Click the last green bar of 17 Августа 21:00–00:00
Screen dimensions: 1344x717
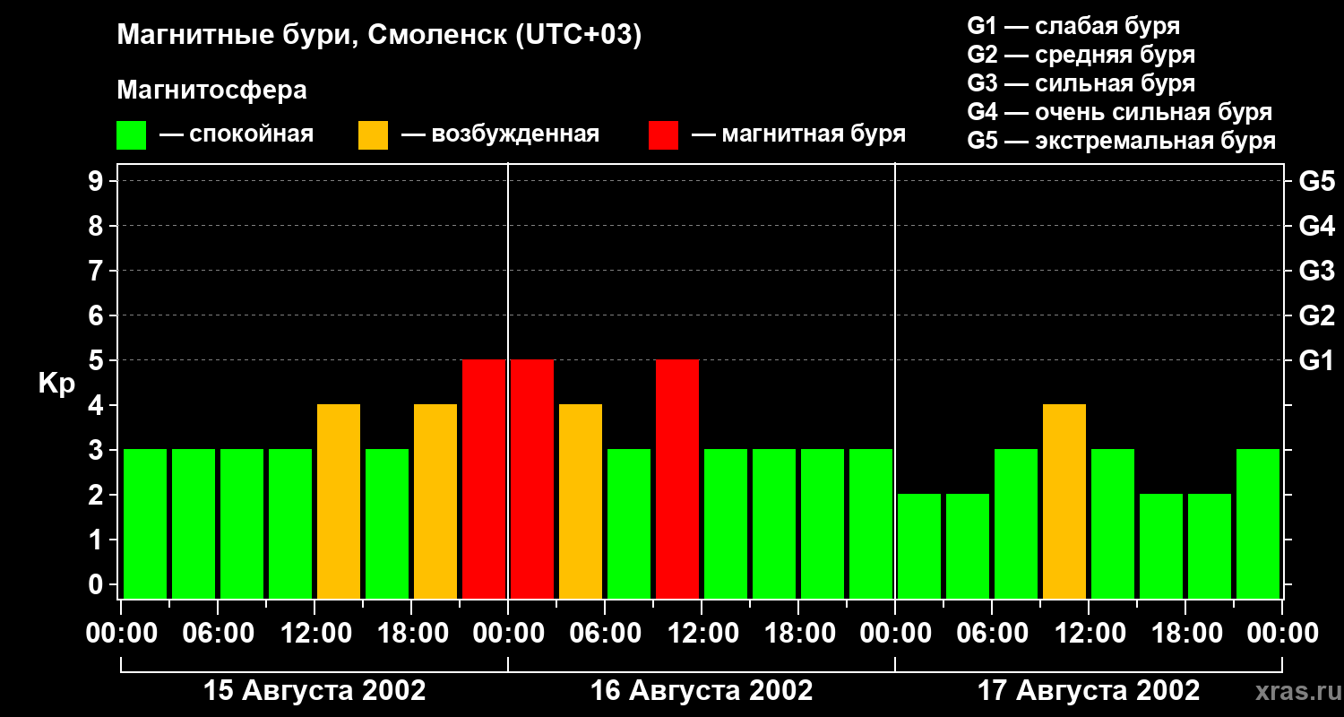click(1258, 523)
